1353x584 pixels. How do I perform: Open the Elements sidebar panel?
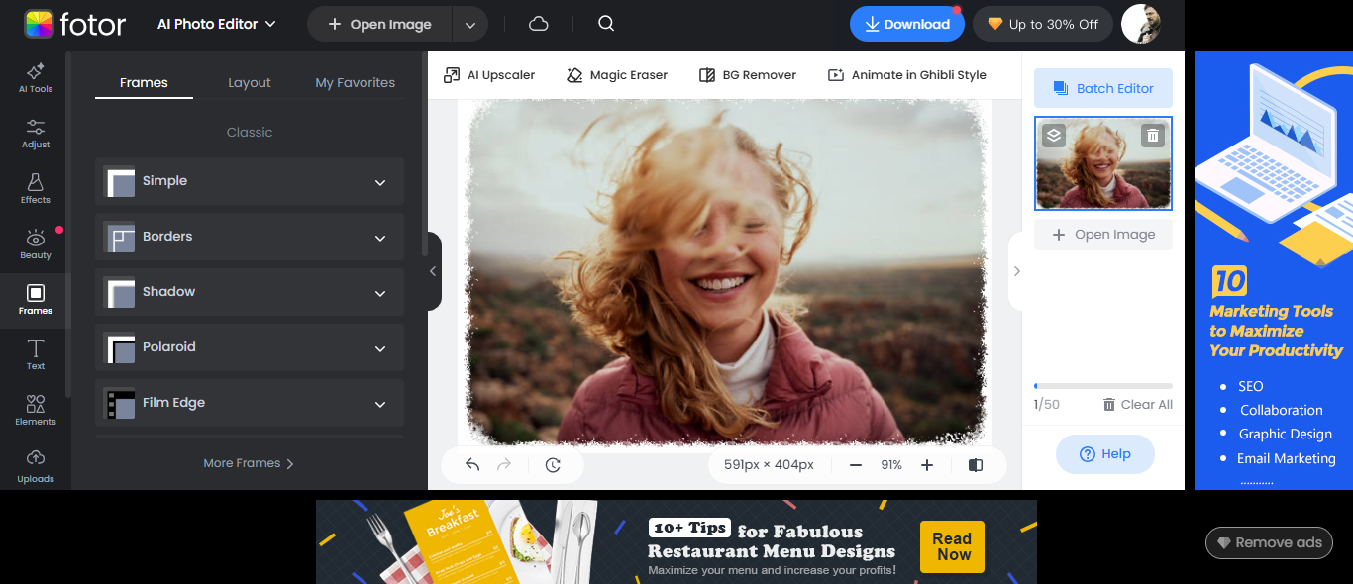[x=36, y=410]
